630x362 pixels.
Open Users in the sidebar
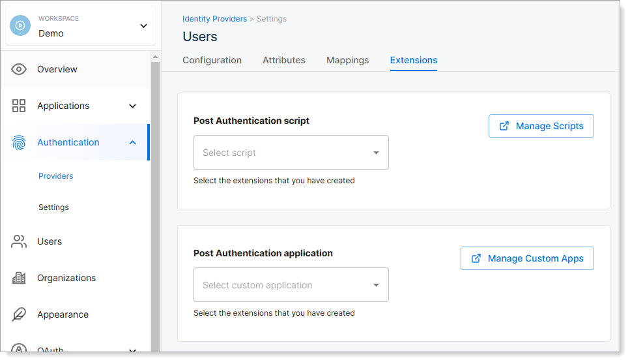pos(50,241)
